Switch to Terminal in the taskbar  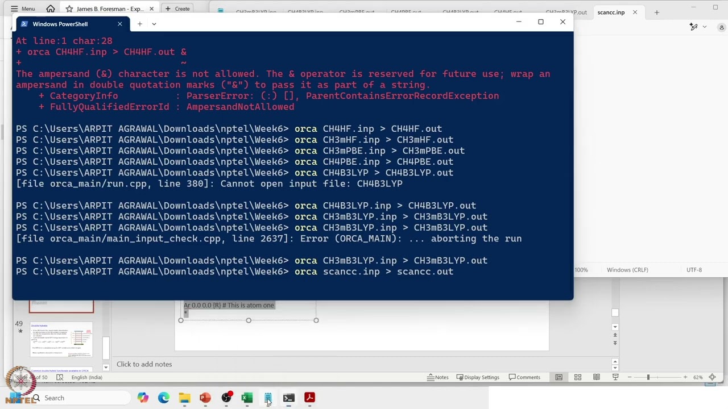pyautogui.click(x=288, y=398)
